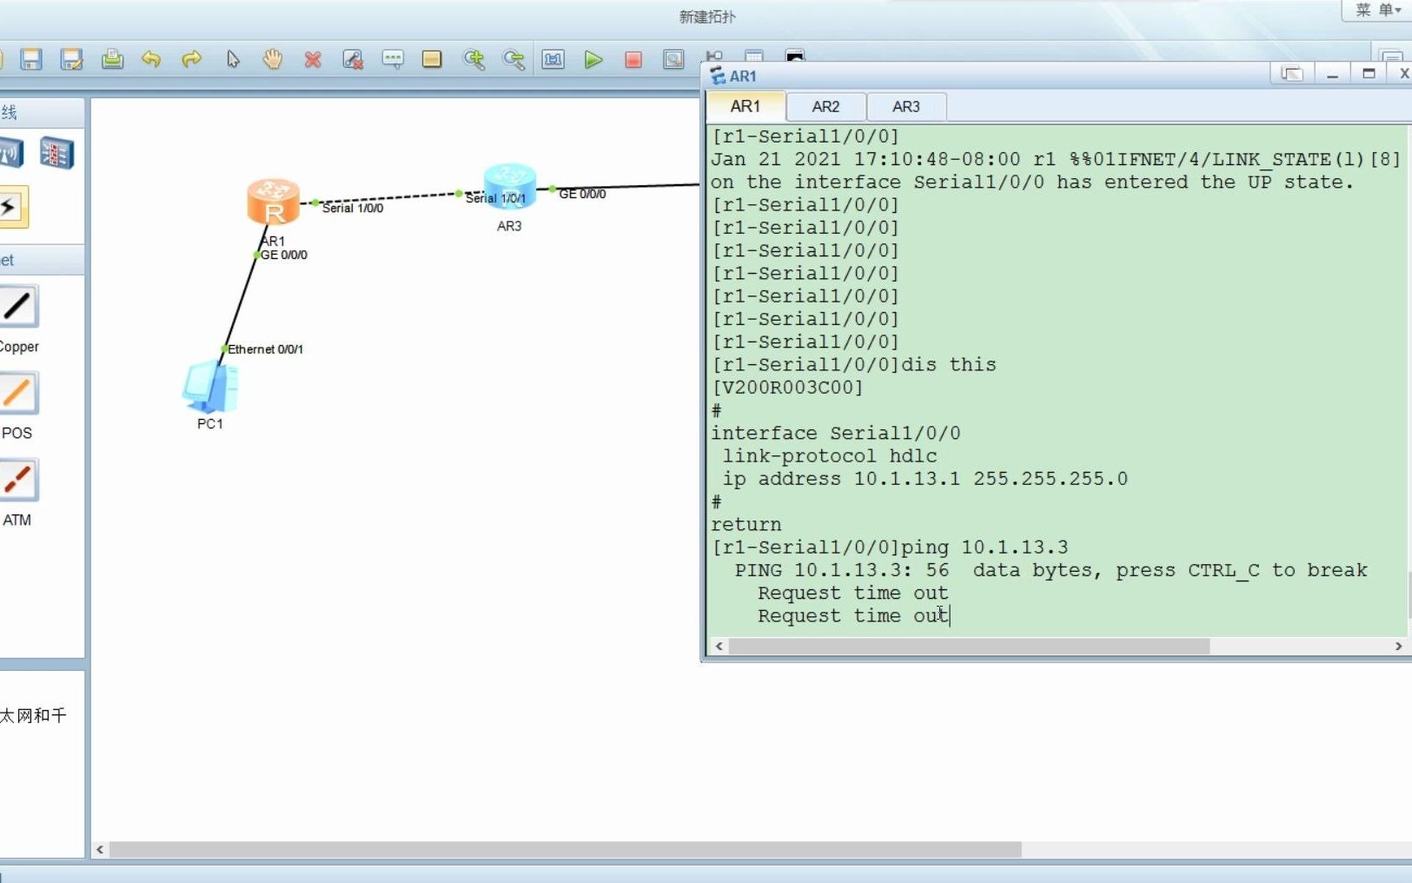Click the 'interface Serial1/0/0' terminal line
This screenshot has height=883, width=1412.
pyautogui.click(x=836, y=433)
